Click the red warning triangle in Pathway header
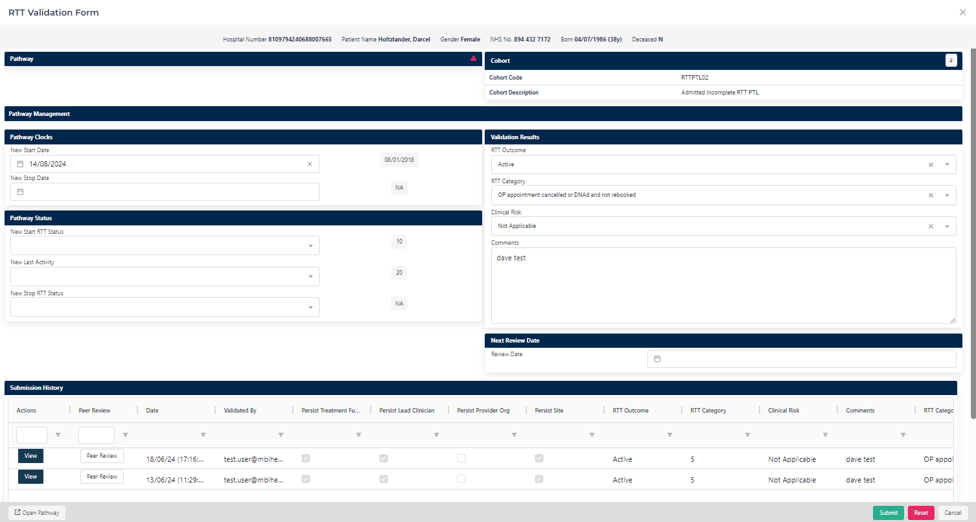976x522 pixels. pos(474,58)
